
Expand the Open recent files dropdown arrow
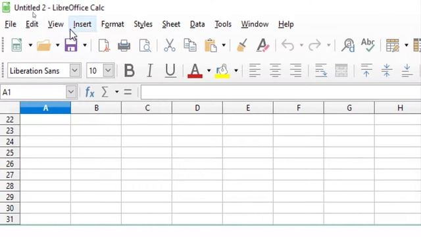tap(57, 45)
